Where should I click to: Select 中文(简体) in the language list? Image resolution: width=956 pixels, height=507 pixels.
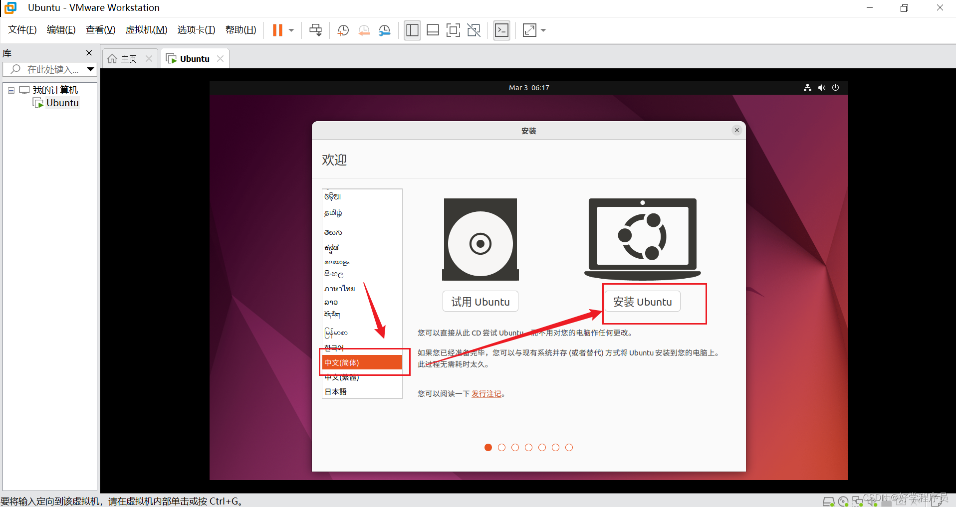click(362, 362)
